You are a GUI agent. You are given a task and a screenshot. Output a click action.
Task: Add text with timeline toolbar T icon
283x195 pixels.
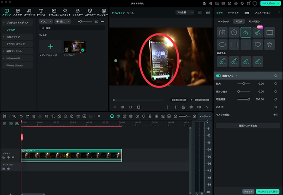pyautogui.click(x=53, y=116)
